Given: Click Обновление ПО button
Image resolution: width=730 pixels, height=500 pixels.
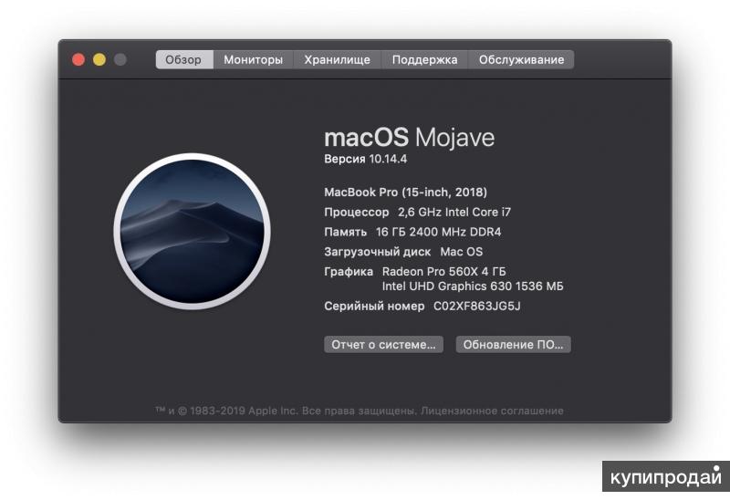Looking at the screenshot, I should pos(513,345).
